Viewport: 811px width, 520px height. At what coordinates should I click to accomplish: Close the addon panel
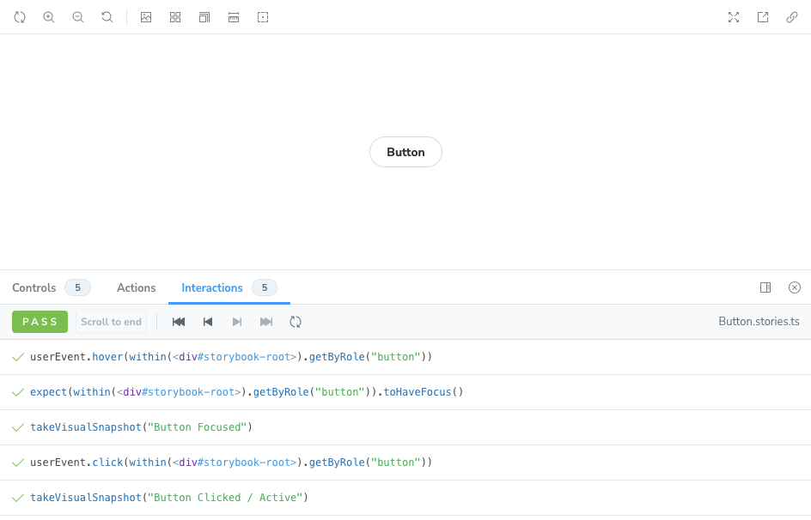[795, 287]
